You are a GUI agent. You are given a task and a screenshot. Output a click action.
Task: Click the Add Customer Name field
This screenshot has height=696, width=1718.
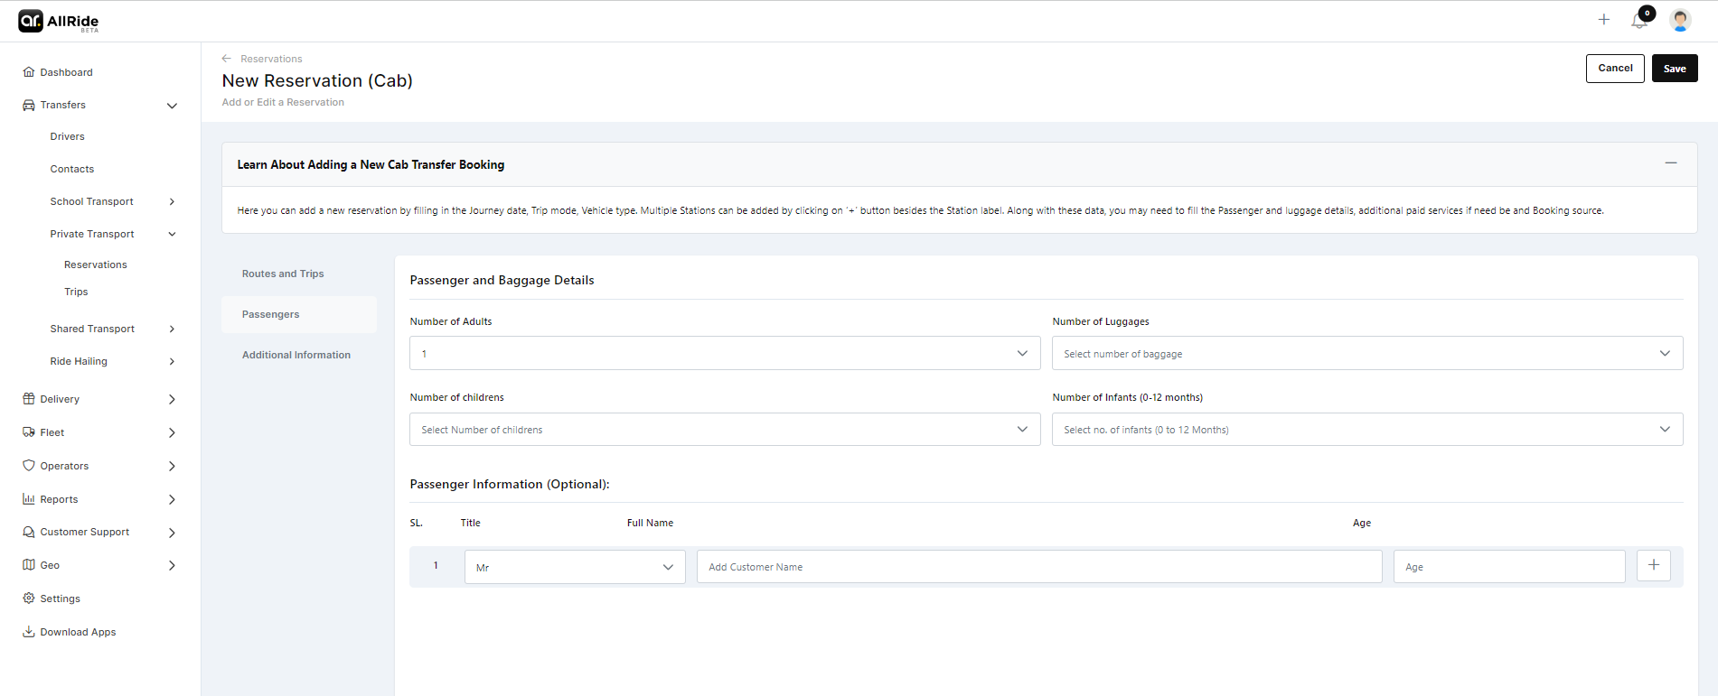tap(1038, 567)
